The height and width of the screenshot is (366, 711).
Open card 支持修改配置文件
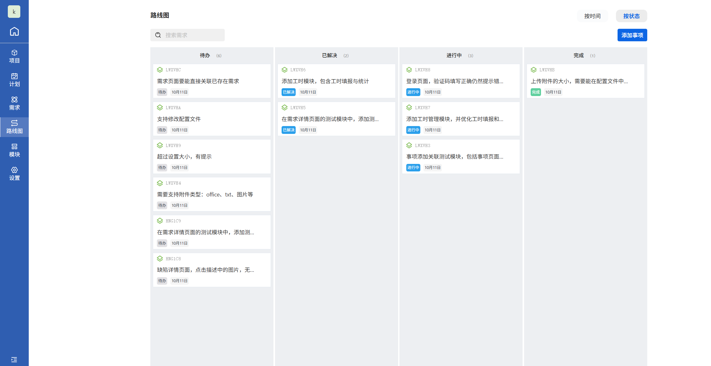(x=179, y=119)
